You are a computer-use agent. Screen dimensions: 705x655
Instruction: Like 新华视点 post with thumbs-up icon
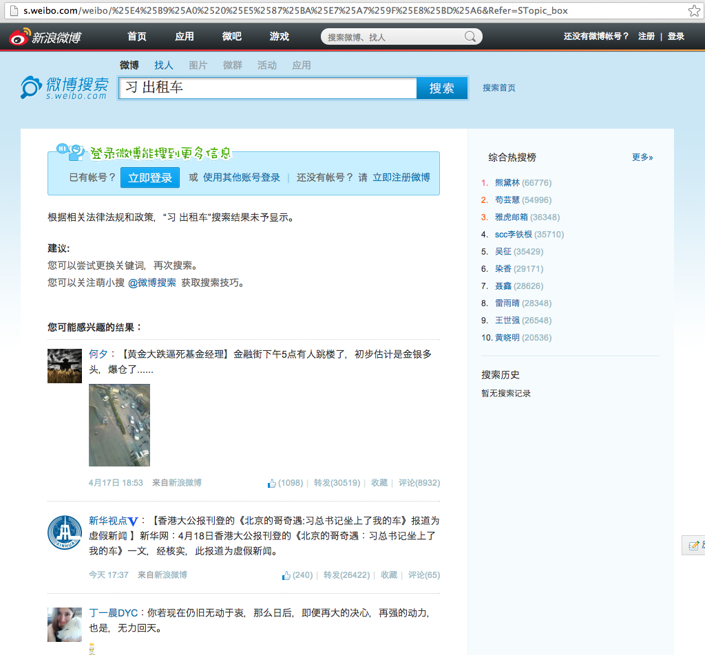[286, 575]
